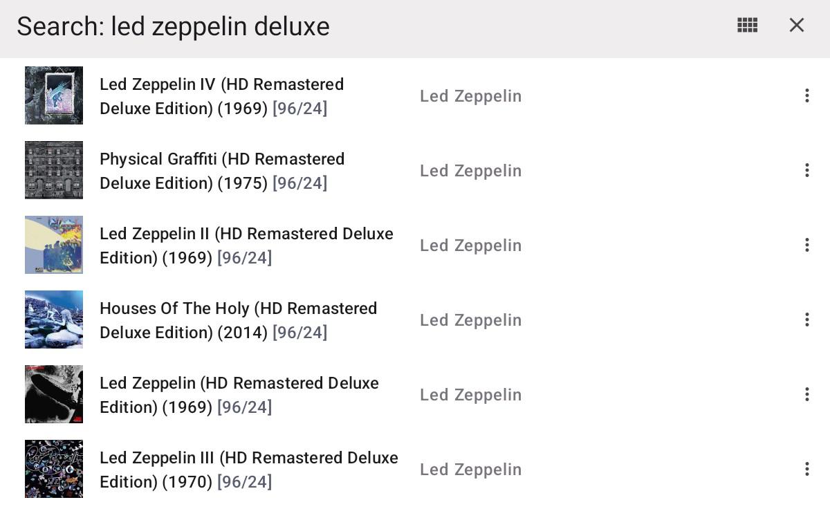The height and width of the screenshot is (509, 830).
Task: Open options menu for Led Zeppelin IV
Action: tap(806, 96)
